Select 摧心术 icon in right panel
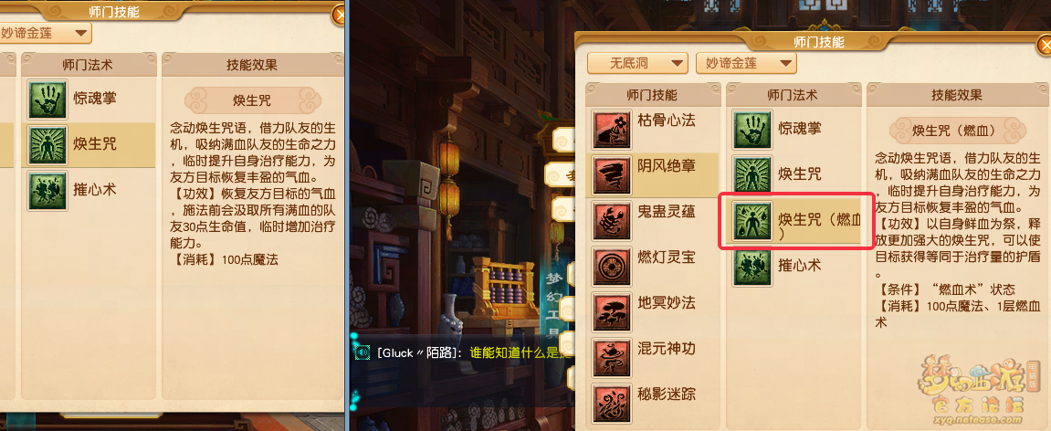This screenshot has width=1051, height=431. pyautogui.click(x=752, y=267)
